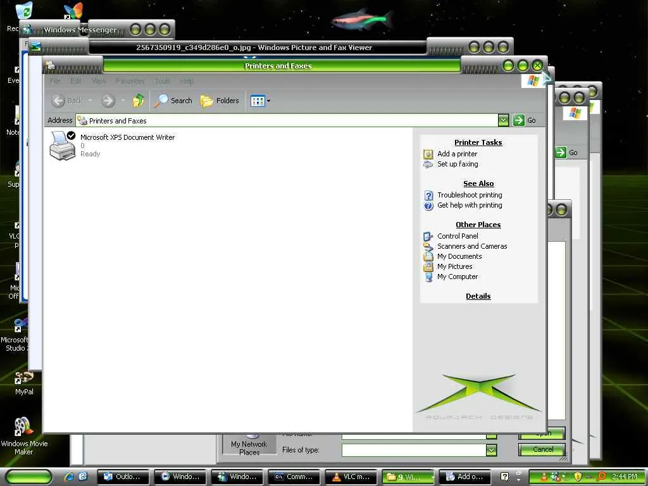Click the security shield tray icon
The height and width of the screenshot is (486, 648).
(578, 477)
